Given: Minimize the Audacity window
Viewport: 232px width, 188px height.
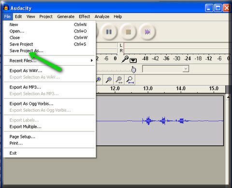Looking at the screenshot, I should tap(209, 8).
